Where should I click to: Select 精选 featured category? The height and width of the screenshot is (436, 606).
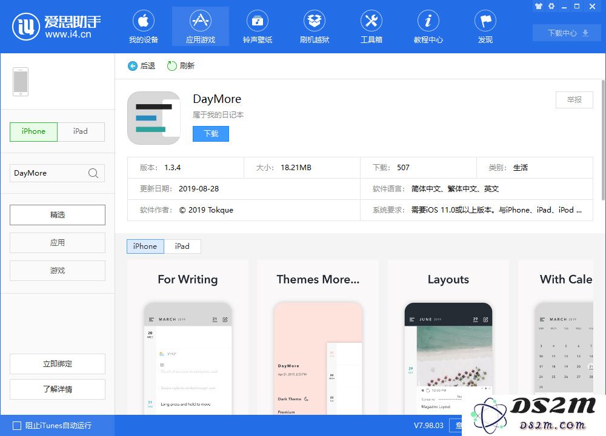tap(58, 215)
